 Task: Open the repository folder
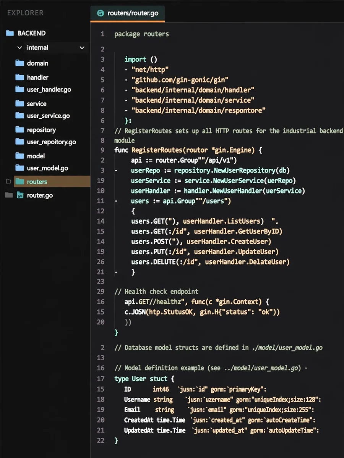[x=41, y=130]
